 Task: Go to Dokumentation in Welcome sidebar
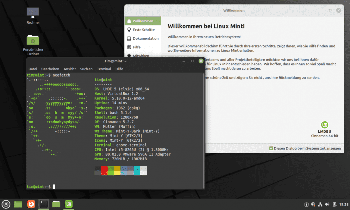coord(145,38)
